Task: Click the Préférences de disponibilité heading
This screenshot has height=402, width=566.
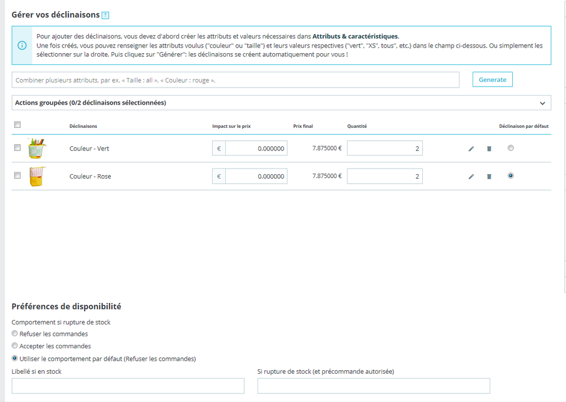Action: [x=66, y=306]
